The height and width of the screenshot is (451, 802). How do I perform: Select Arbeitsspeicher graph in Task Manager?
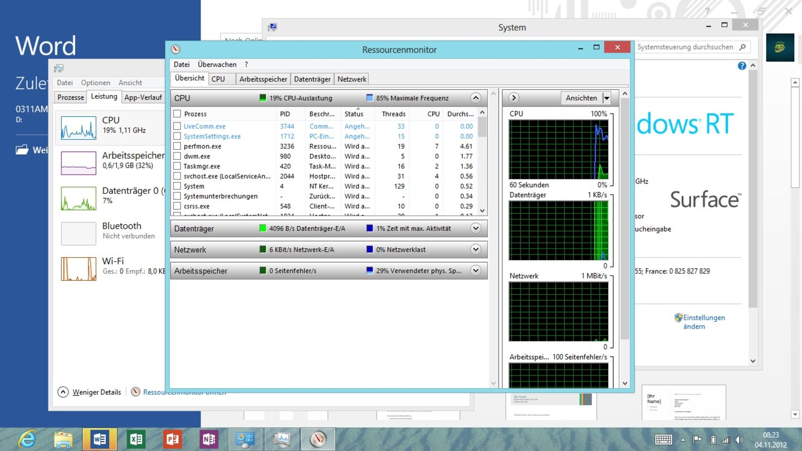tap(78, 163)
